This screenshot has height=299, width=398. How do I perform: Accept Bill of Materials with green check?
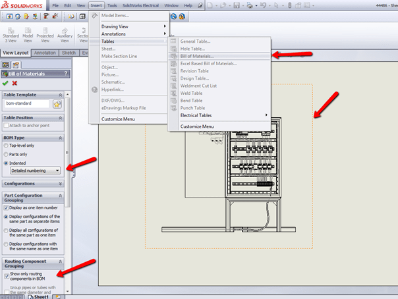click(5, 83)
